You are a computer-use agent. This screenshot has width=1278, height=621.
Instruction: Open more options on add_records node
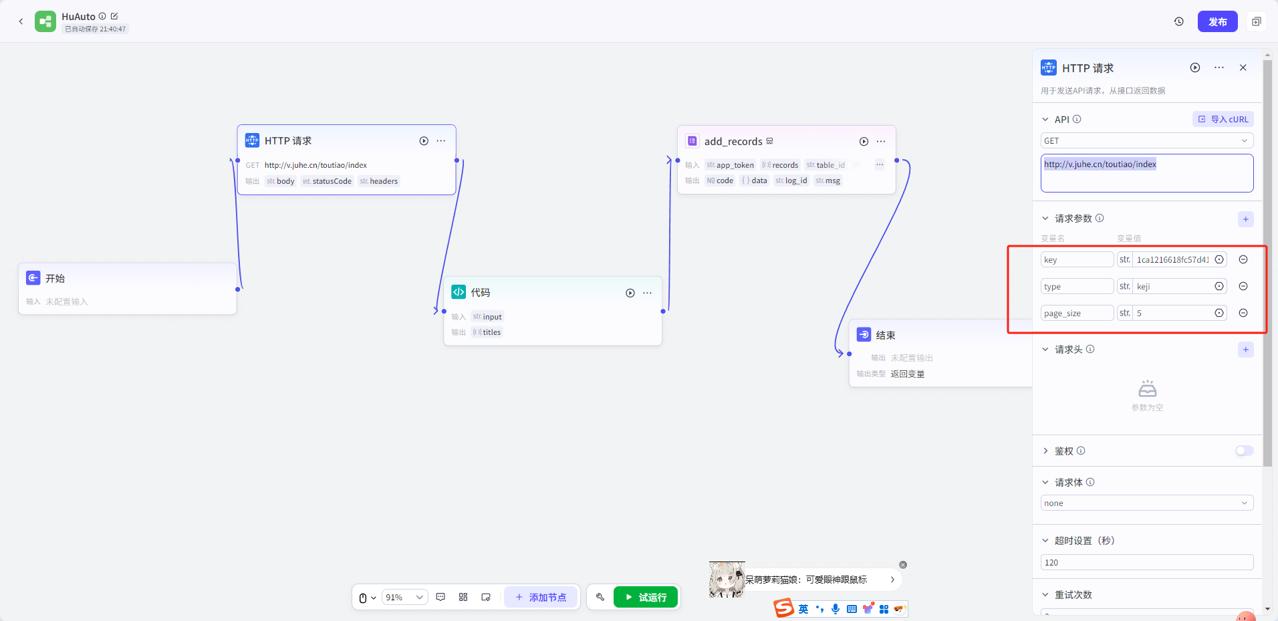881,142
